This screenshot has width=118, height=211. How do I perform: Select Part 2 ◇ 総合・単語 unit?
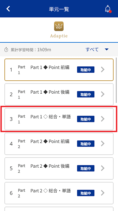59,193
